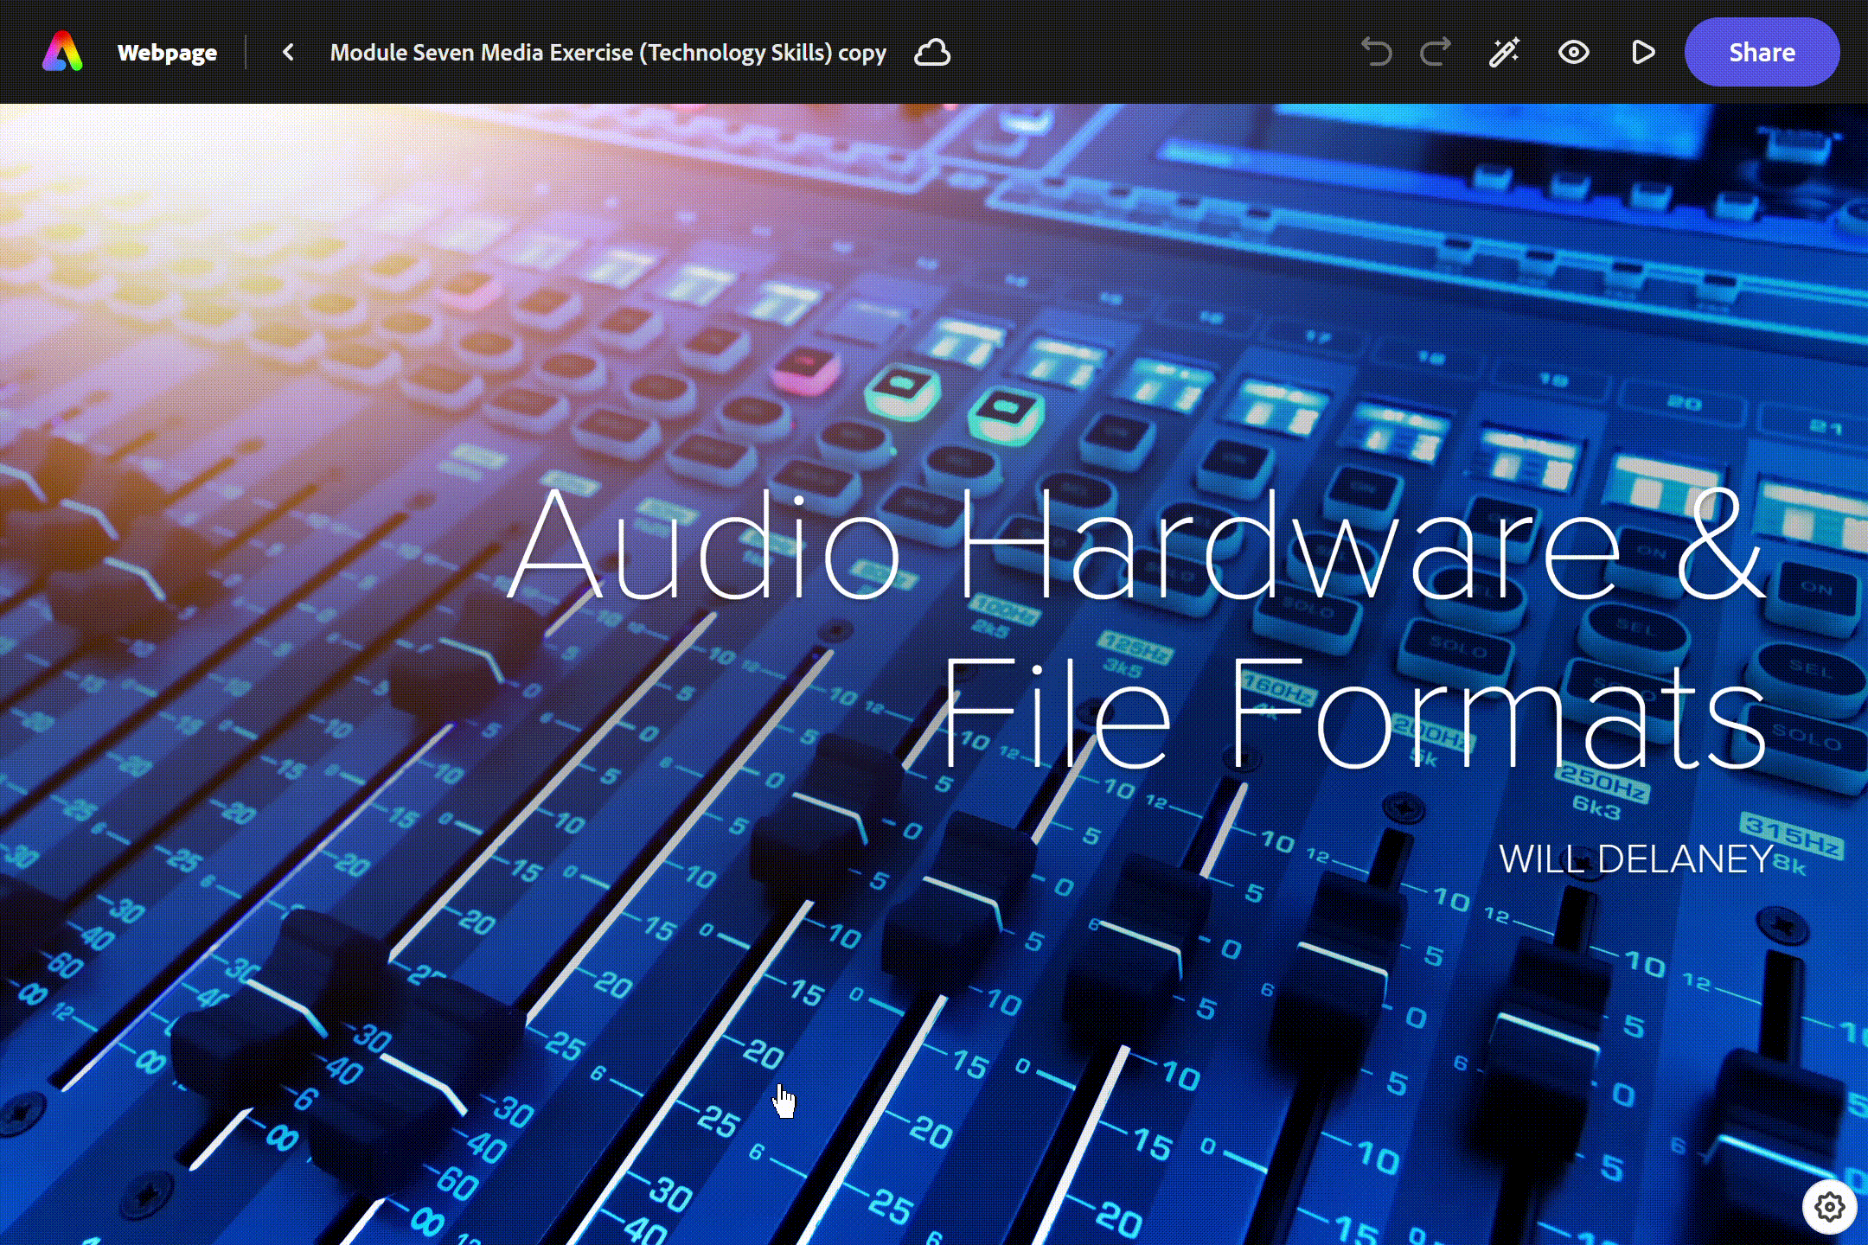Click the Adobe Express home logo

point(62,52)
